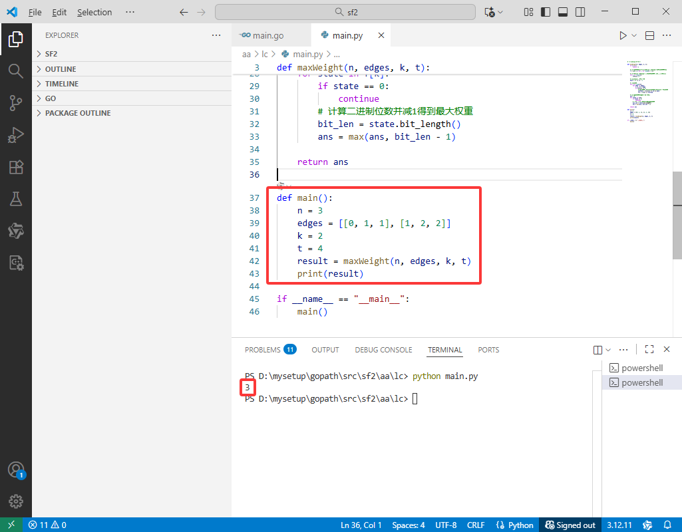682x532 pixels.
Task: Open the Accounts menu icon
Action: click(x=17, y=470)
